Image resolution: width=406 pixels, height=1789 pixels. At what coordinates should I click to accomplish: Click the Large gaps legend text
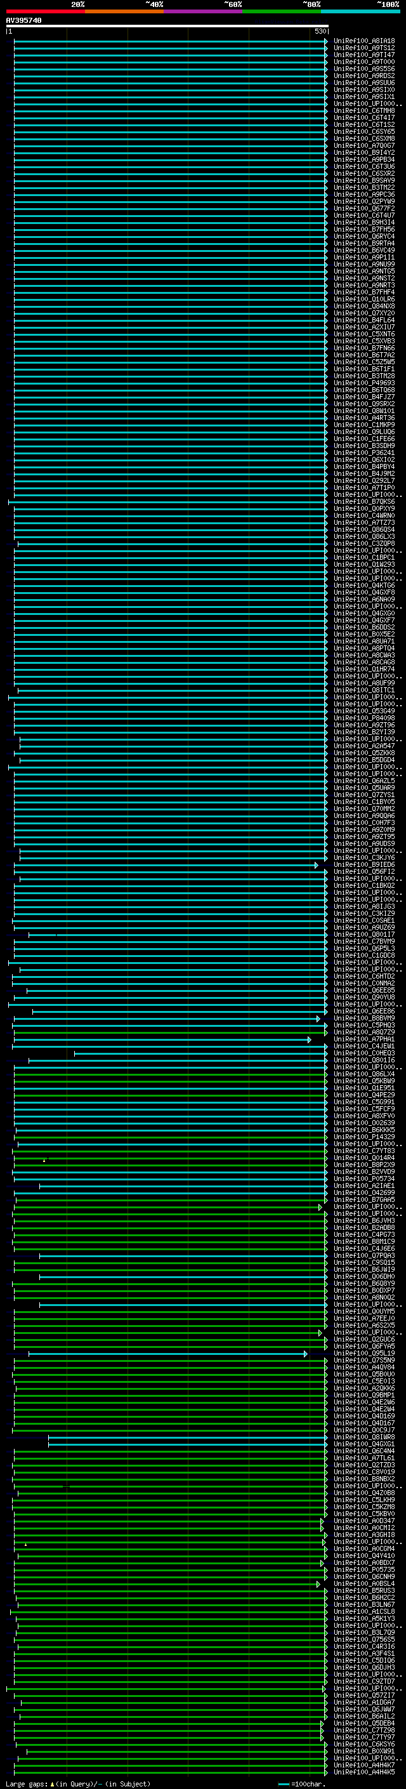(x=78, y=1783)
